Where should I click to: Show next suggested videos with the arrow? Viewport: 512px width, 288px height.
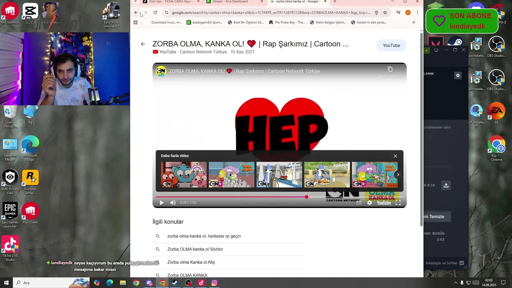click(x=398, y=174)
